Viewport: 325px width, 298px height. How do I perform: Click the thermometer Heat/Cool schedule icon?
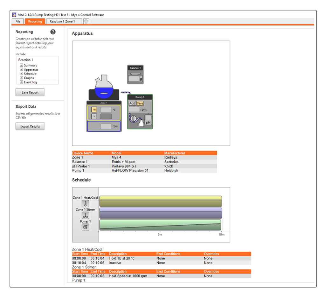point(85,203)
